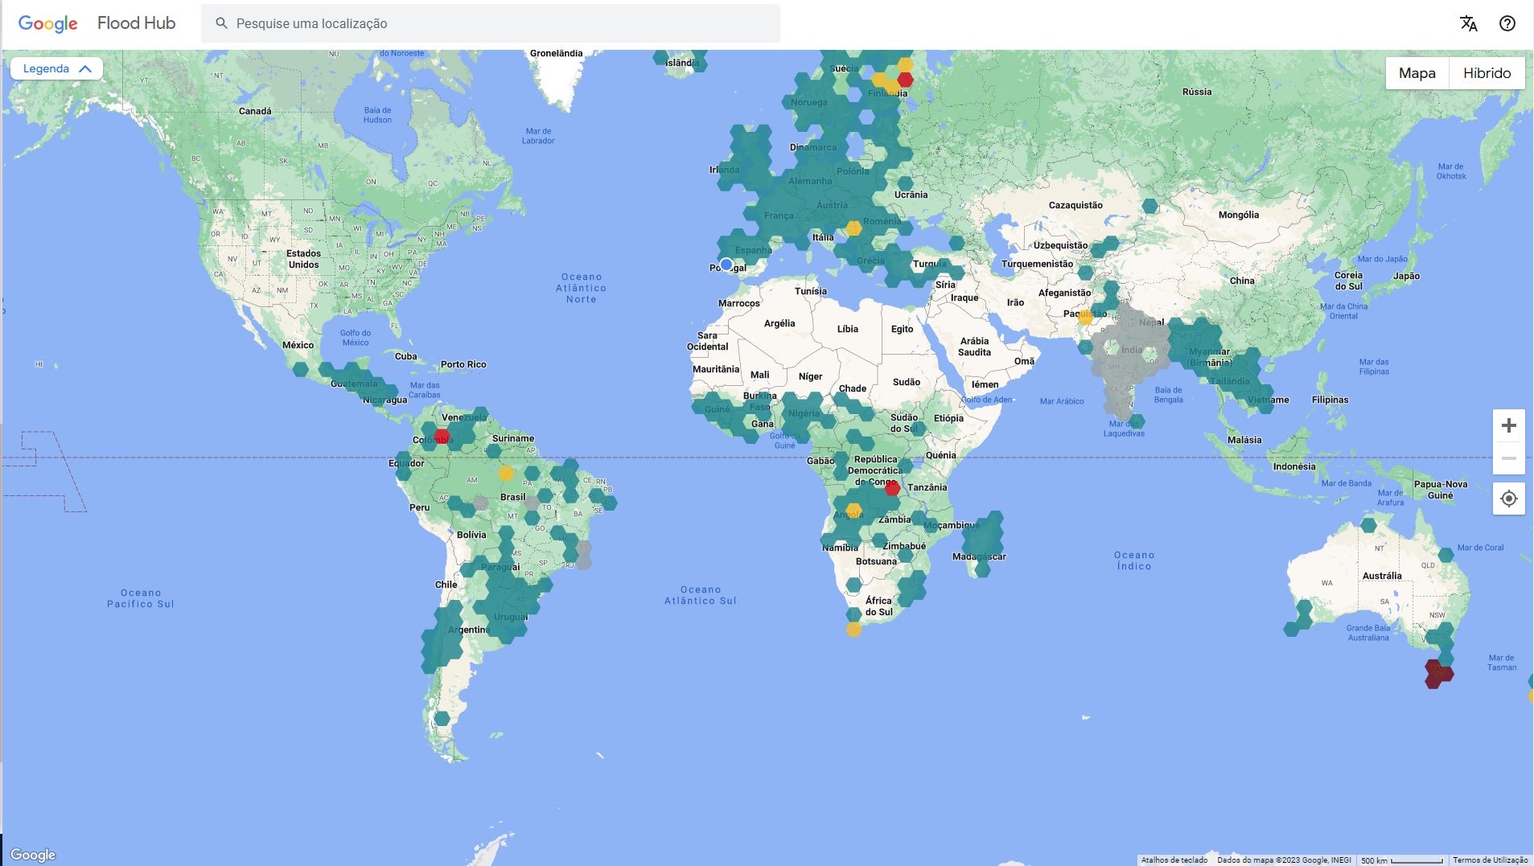Click the Google watermark at bottom left

coord(33,854)
